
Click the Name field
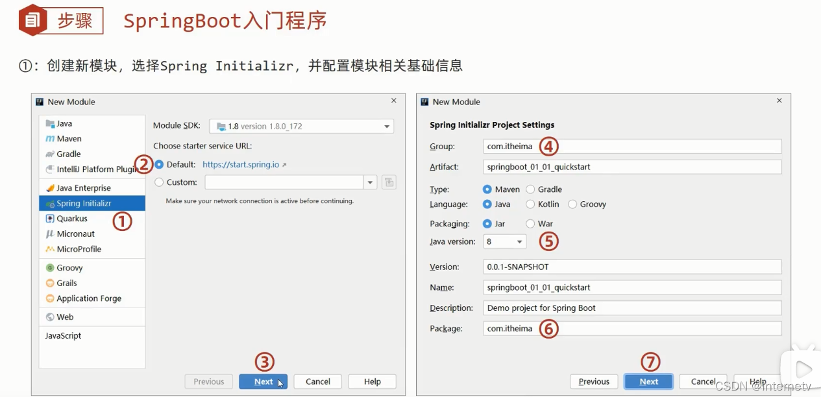pos(632,287)
